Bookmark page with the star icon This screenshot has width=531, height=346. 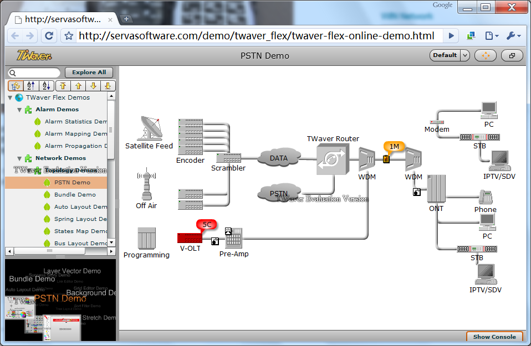click(69, 35)
